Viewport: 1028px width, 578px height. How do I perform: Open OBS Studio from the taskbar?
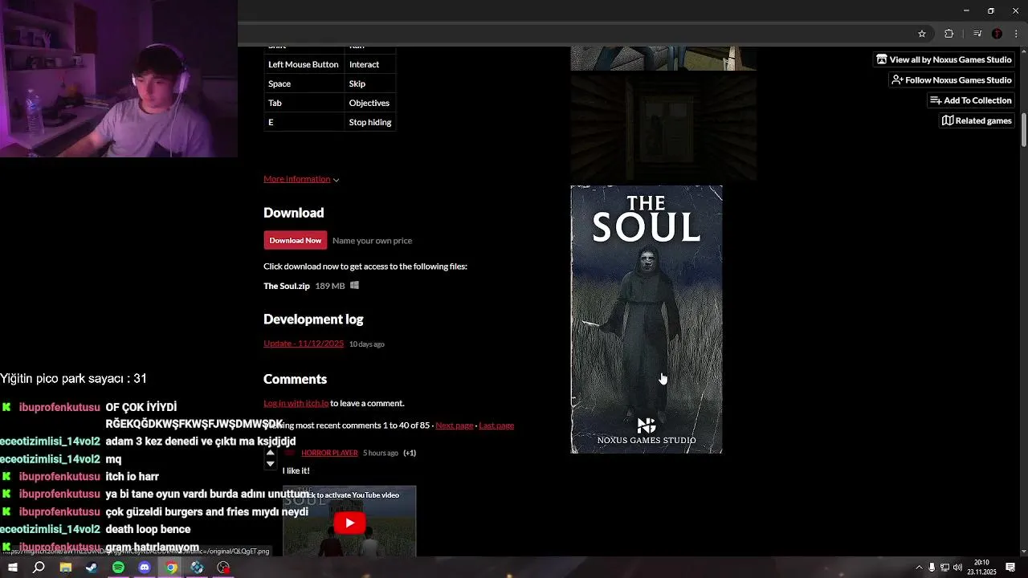point(223,568)
